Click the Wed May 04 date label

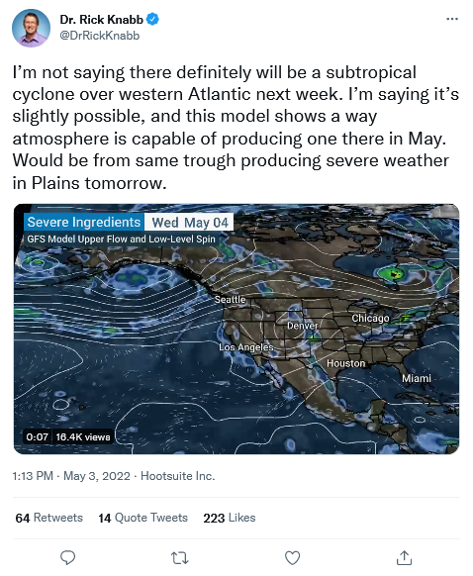point(189,223)
